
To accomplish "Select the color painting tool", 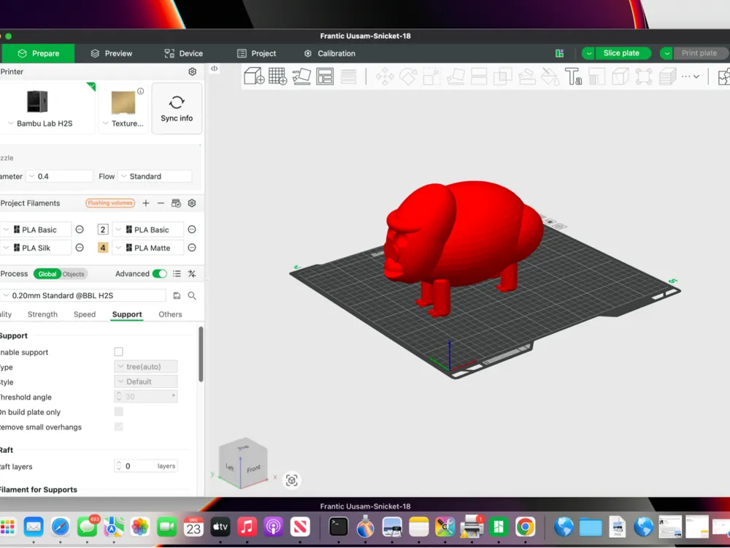I will click(x=550, y=76).
